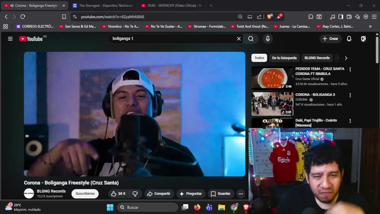Open the YouTube account avatar menu
The width and height of the screenshot is (380, 214).
tap(363, 39)
